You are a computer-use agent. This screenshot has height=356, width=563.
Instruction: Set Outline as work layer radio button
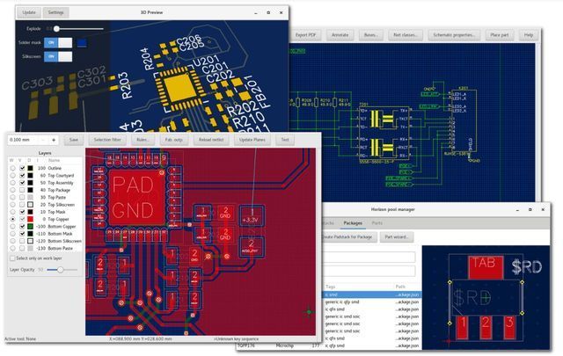[x=13, y=168]
